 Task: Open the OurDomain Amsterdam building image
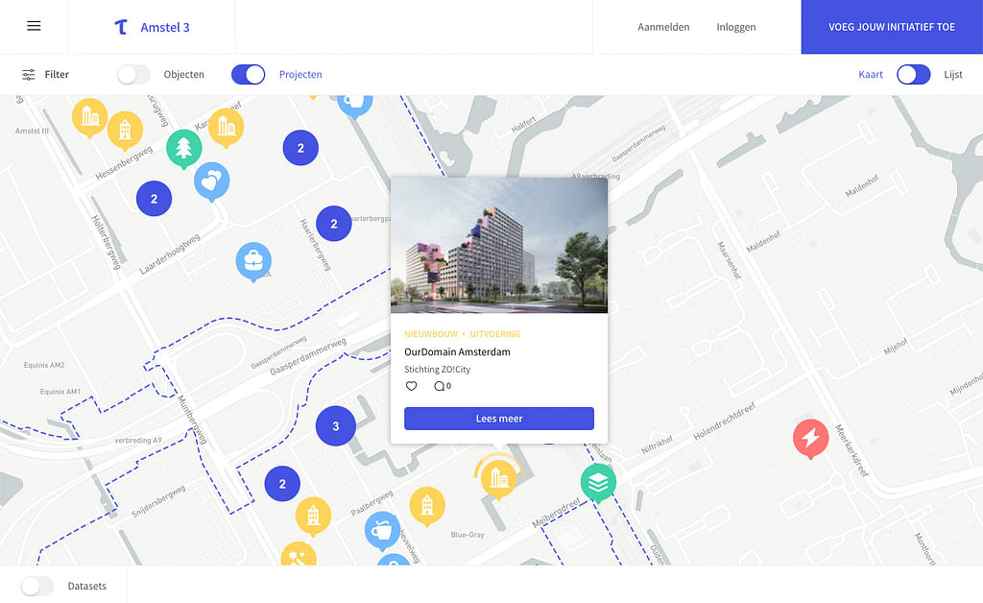pyautogui.click(x=499, y=246)
